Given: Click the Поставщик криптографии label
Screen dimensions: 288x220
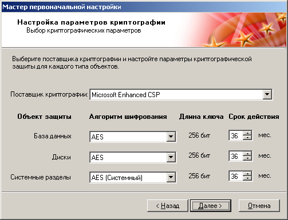Looking at the screenshot, I should pyautogui.click(x=49, y=94).
